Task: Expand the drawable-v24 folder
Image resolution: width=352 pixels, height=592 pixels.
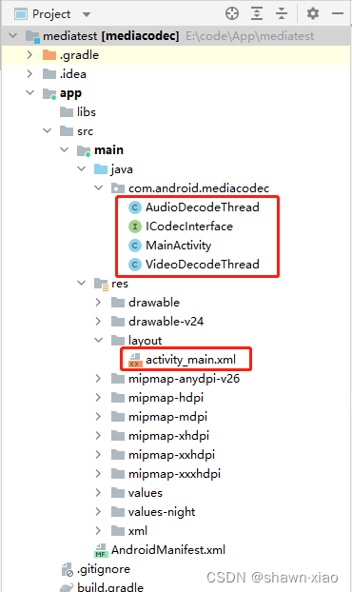Action: point(99,321)
